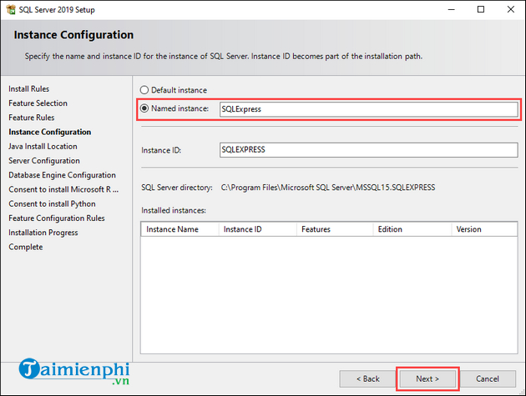Select Consent to install Microsoft R step

click(63, 189)
